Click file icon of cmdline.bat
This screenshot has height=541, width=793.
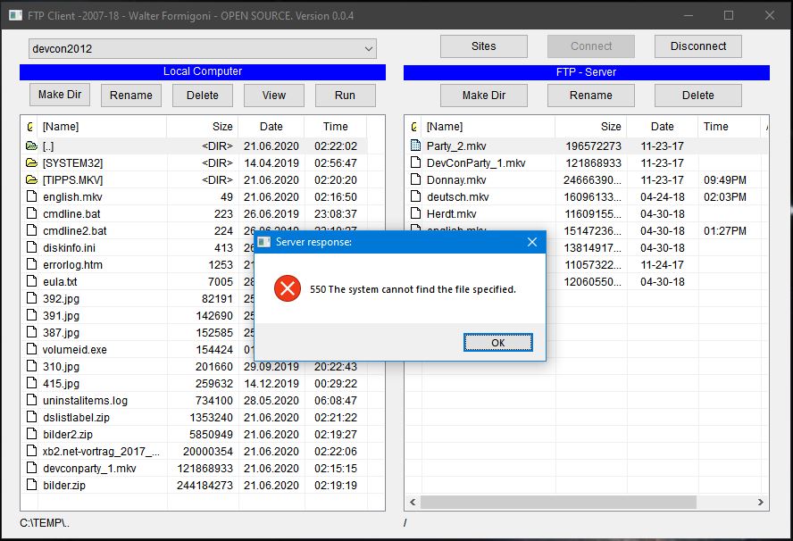[x=31, y=213]
